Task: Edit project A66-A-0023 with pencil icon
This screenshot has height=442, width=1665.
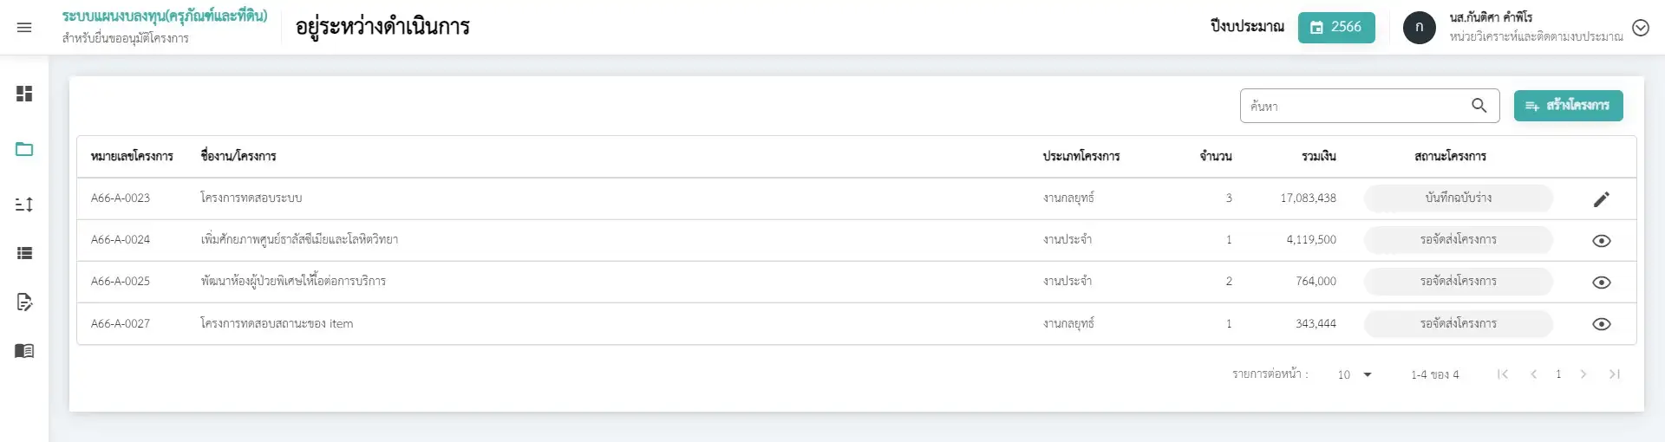Action: (x=1602, y=199)
